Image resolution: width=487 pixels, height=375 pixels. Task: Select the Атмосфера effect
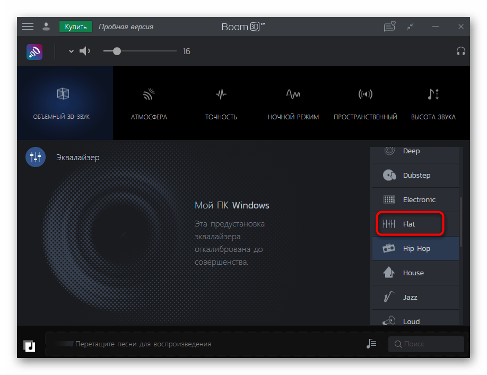coord(149,103)
